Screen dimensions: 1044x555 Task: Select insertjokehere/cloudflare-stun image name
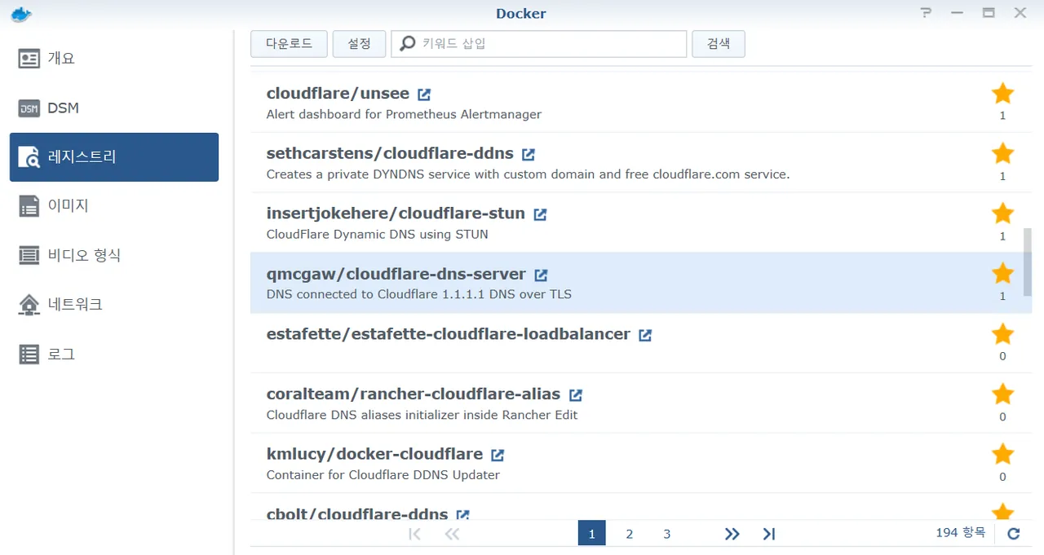click(396, 214)
